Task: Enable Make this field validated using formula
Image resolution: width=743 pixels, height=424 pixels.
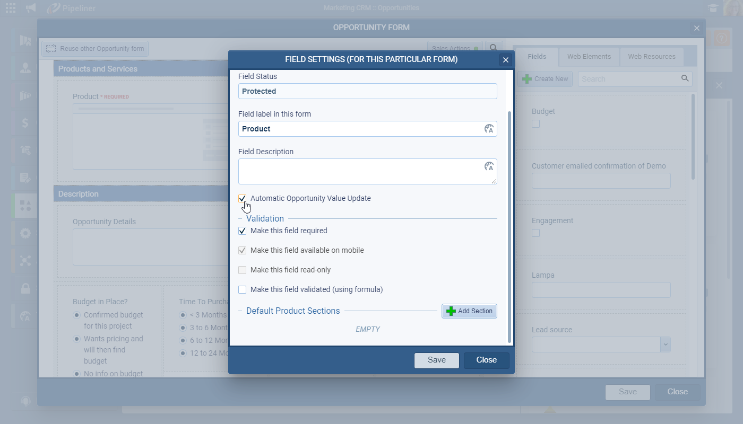Action: [x=243, y=290]
